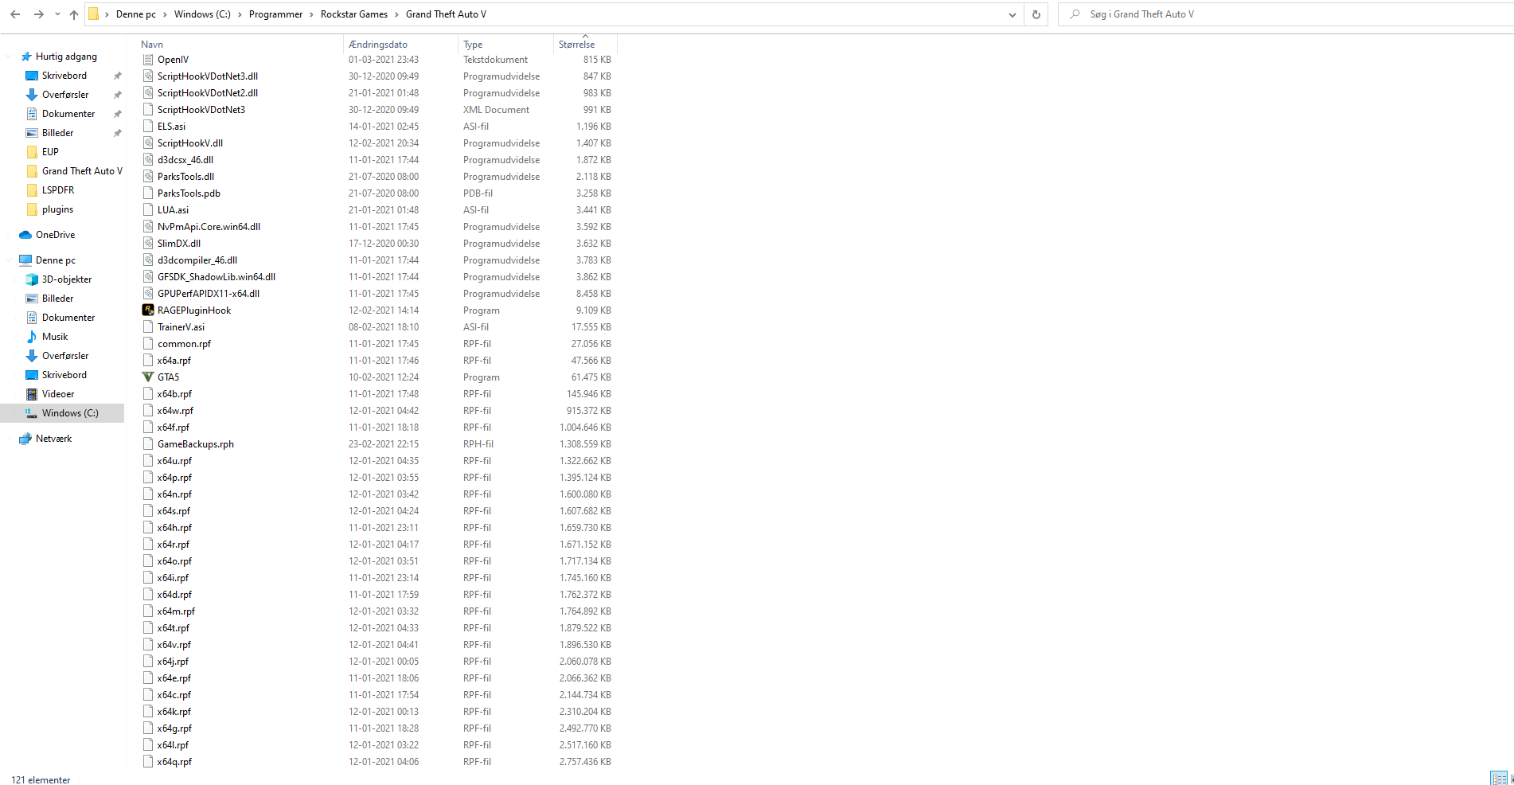The width and height of the screenshot is (1514, 785).
Task: Select the file ScriptHookVDotNet3.dll
Action: pos(208,76)
